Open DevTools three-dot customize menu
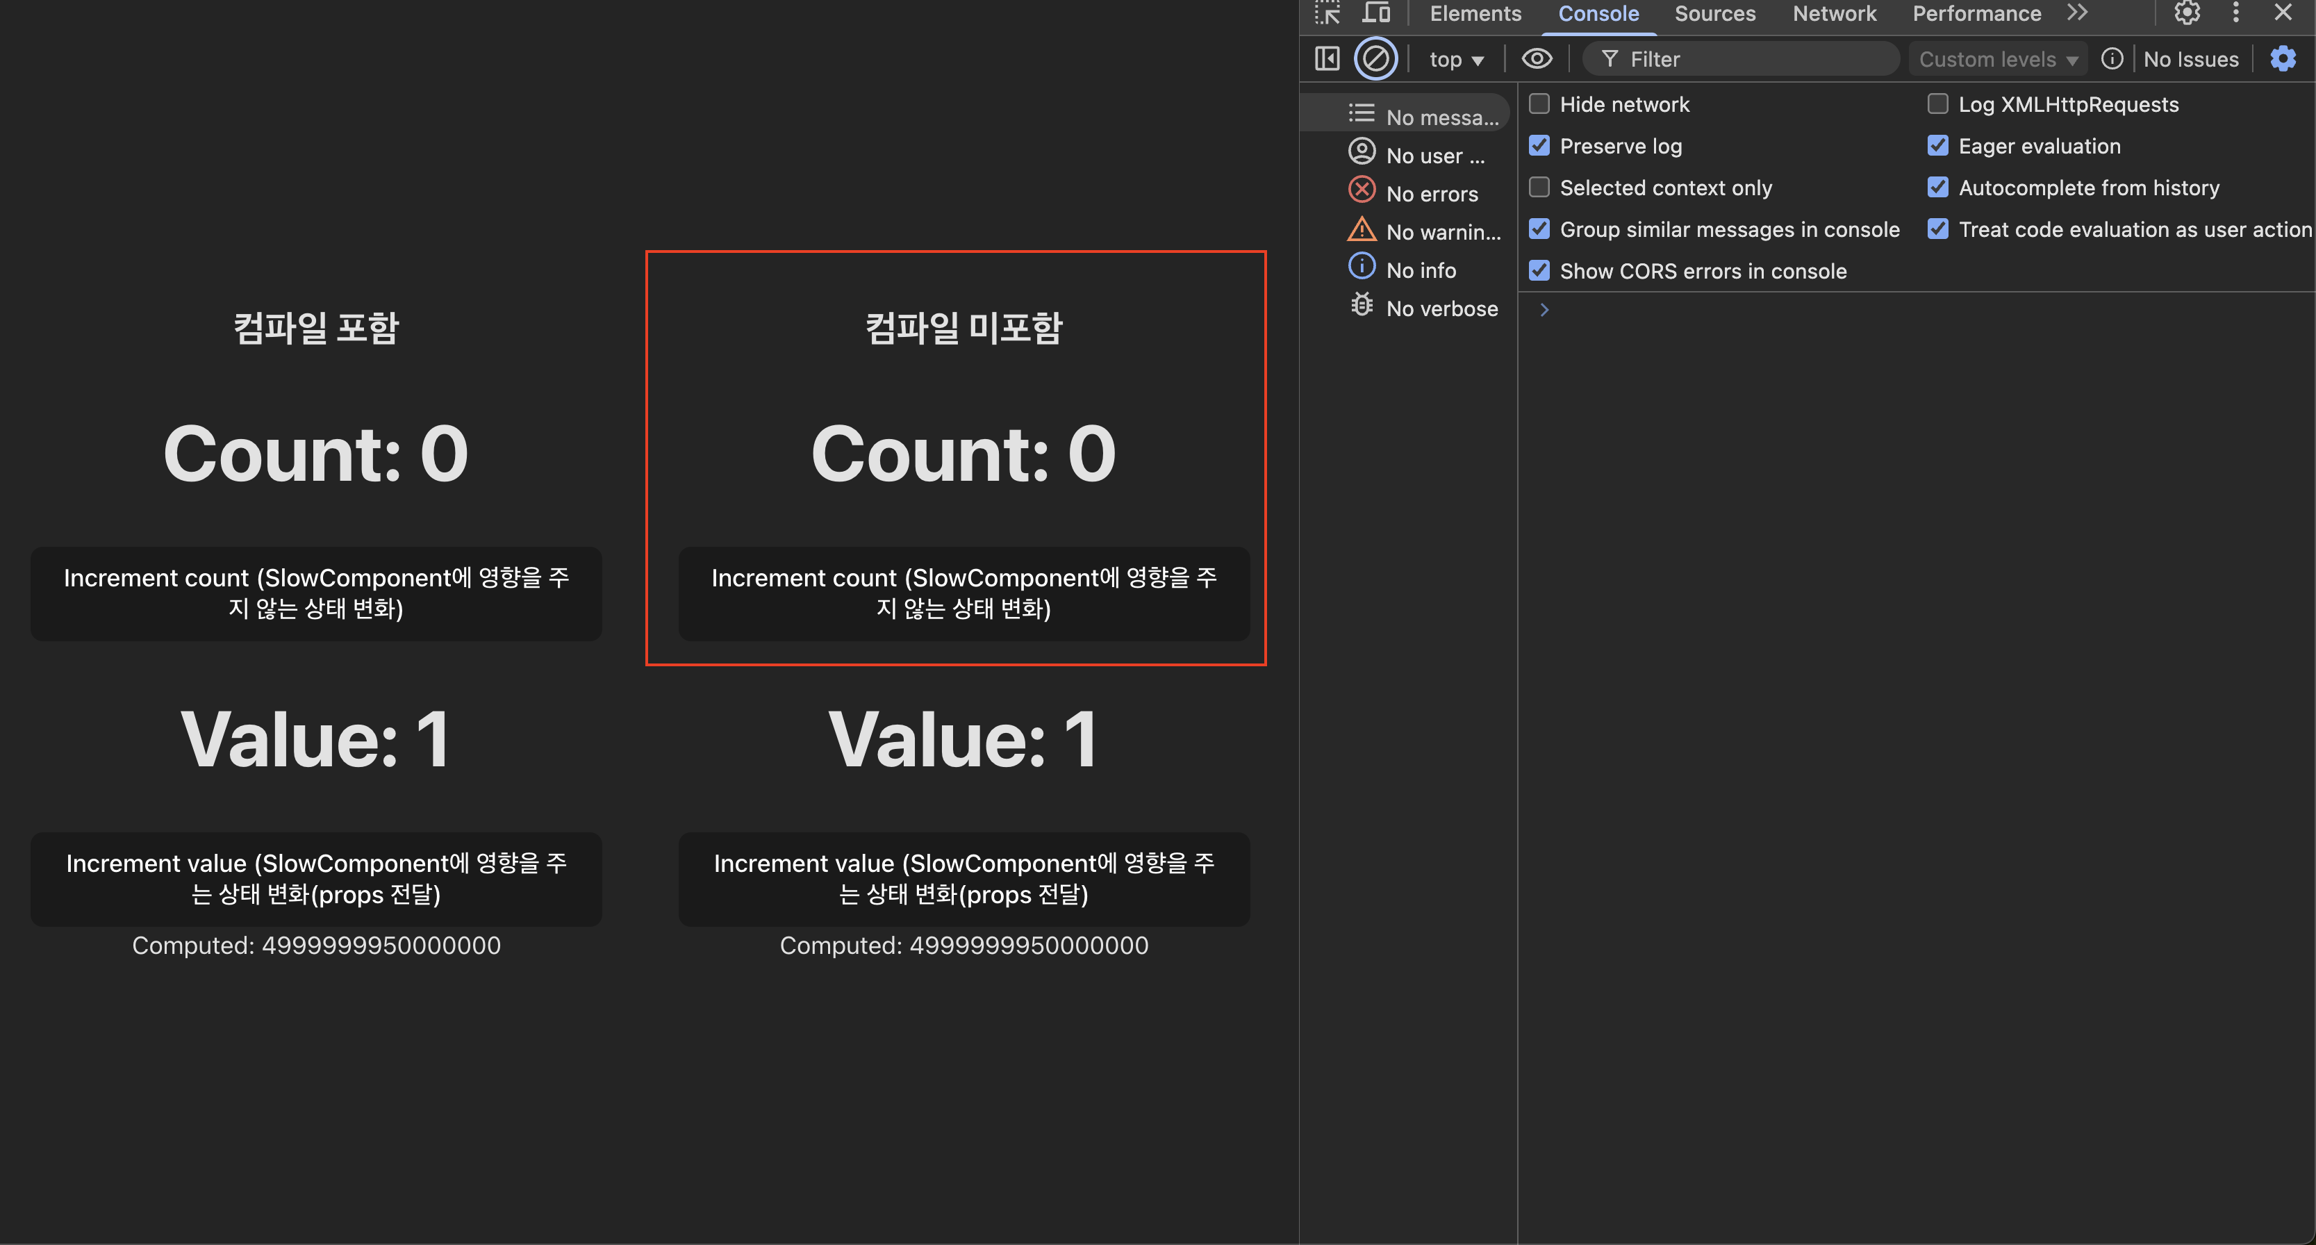The width and height of the screenshot is (2316, 1245). (2236, 13)
